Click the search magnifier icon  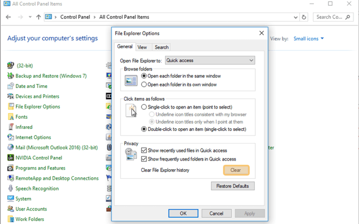348,17
